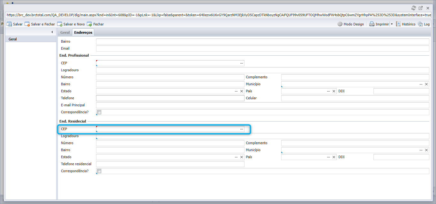This screenshot has height=204, width=436.
Task: Click the URL address bar
Action: pos(218,15)
